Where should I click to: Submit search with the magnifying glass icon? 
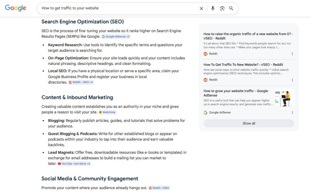click(231, 8)
